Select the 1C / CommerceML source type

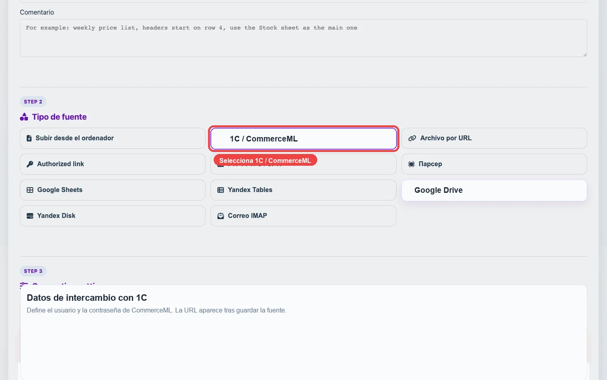(303, 139)
